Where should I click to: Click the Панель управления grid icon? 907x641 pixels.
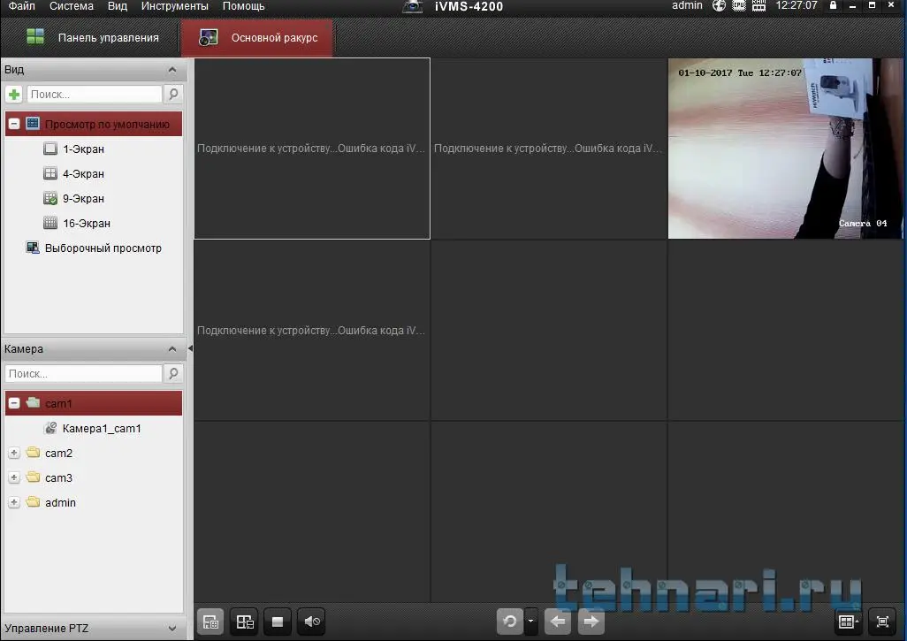click(35, 36)
